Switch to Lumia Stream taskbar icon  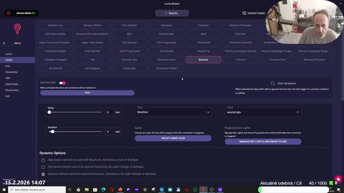[203, 190]
